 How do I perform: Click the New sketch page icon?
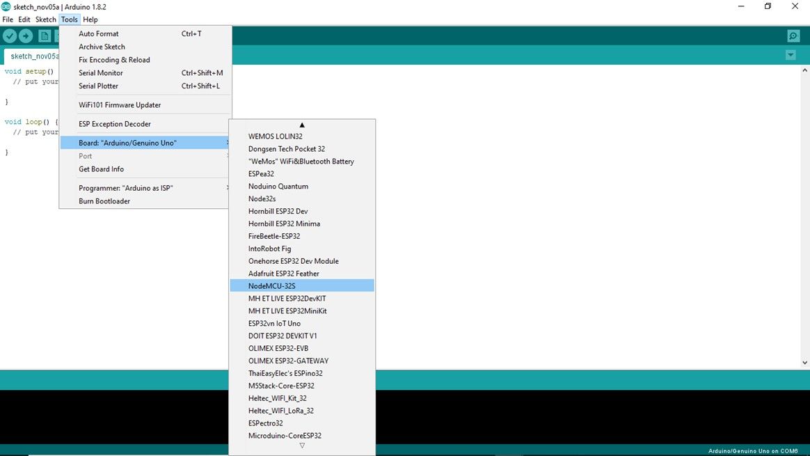tap(45, 36)
